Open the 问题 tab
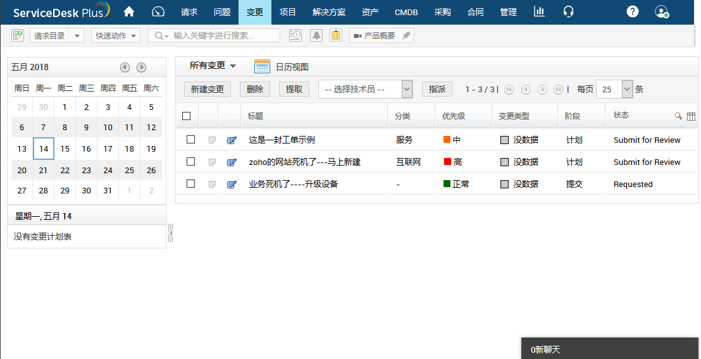This screenshot has width=701, height=359. [222, 12]
